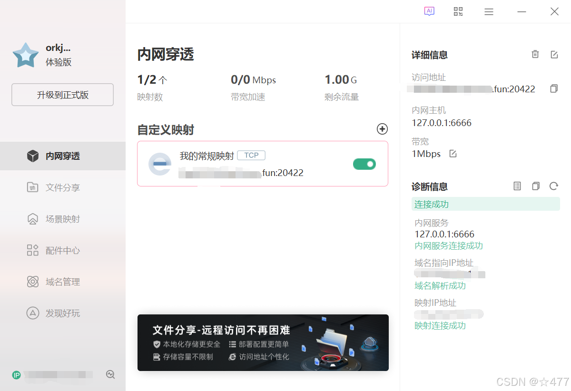The width and height of the screenshot is (571, 391).
Task: Click the 域名管理 icon
Action: click(32, 282)
